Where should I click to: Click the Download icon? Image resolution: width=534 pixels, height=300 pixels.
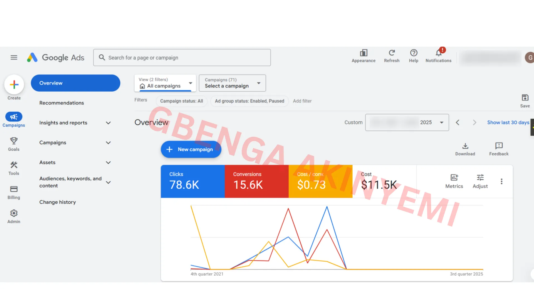(465, 146)
